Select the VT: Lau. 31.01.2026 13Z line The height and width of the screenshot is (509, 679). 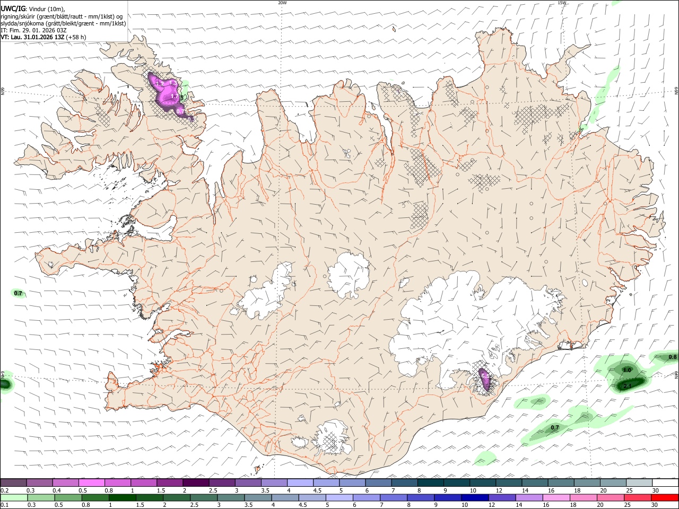[43, 37]
